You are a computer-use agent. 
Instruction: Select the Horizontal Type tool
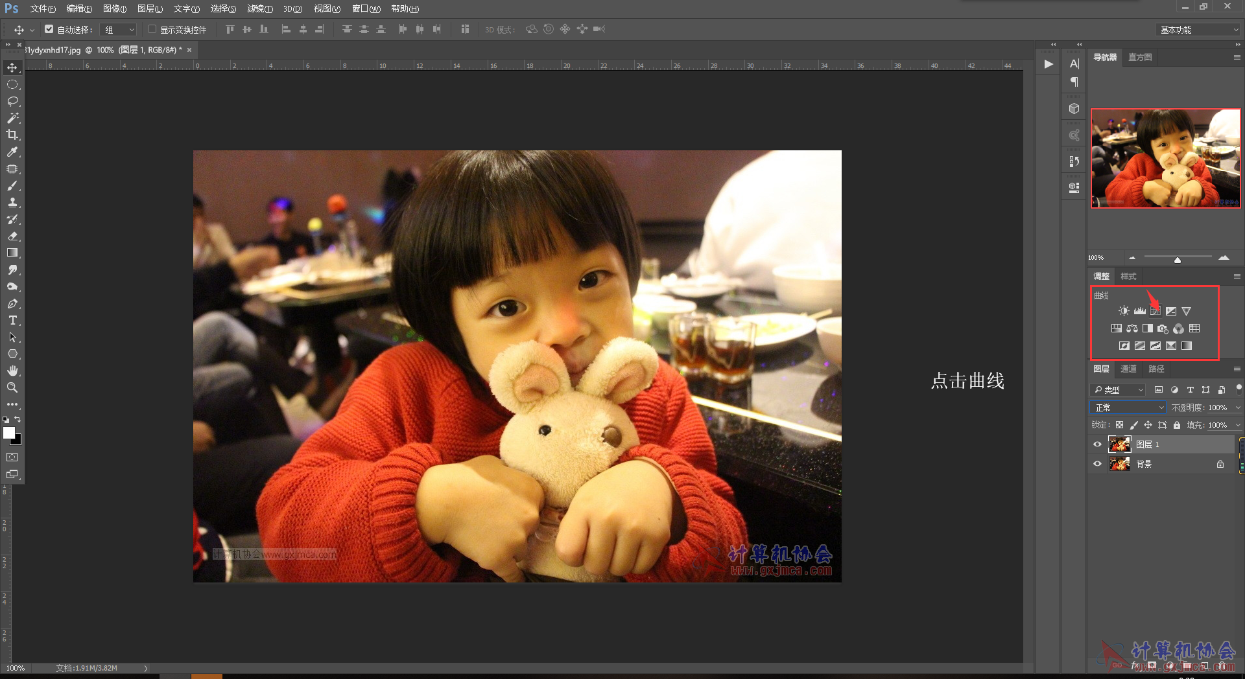point(12,320)
